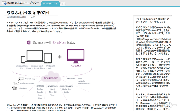
Task: Click the side note container top handle
Action: 153,16
